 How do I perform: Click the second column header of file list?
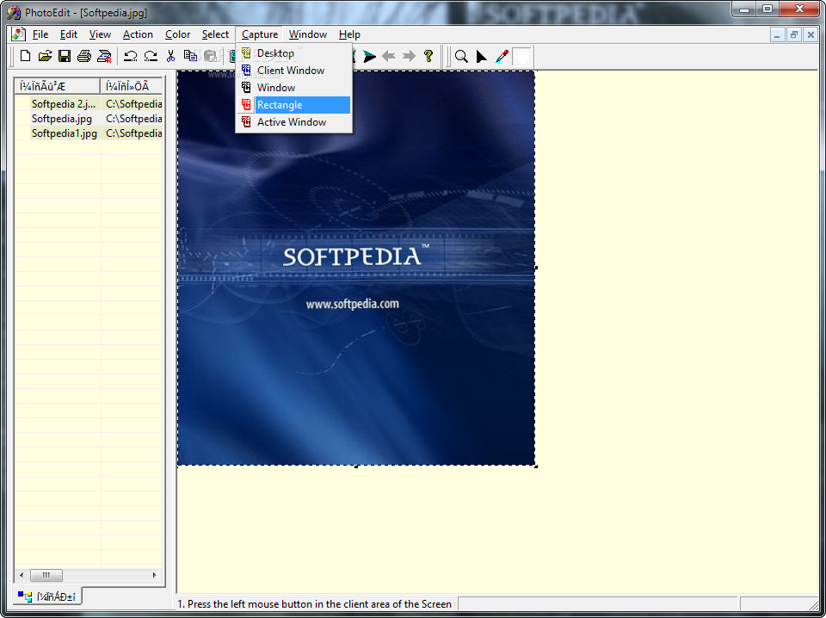click(x=131, y=86)
